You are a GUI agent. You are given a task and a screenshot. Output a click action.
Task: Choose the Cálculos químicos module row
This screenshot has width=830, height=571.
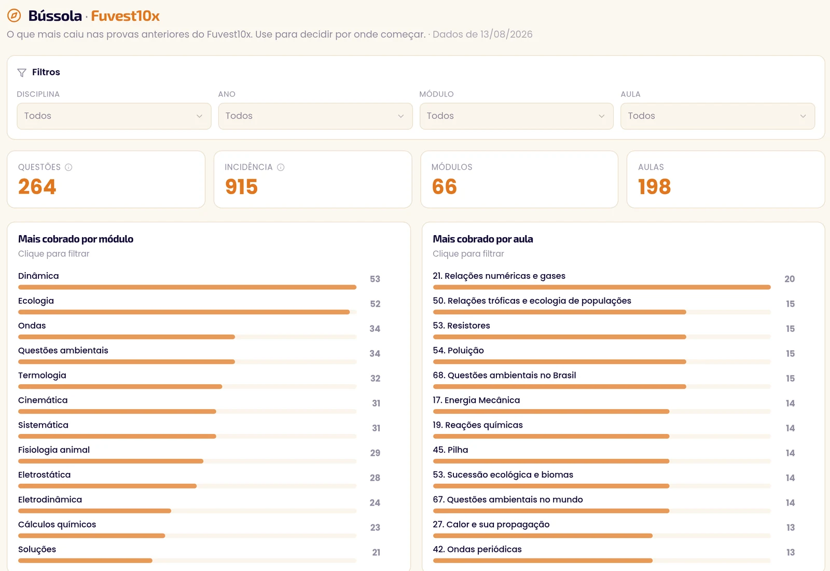coord(199,529)
